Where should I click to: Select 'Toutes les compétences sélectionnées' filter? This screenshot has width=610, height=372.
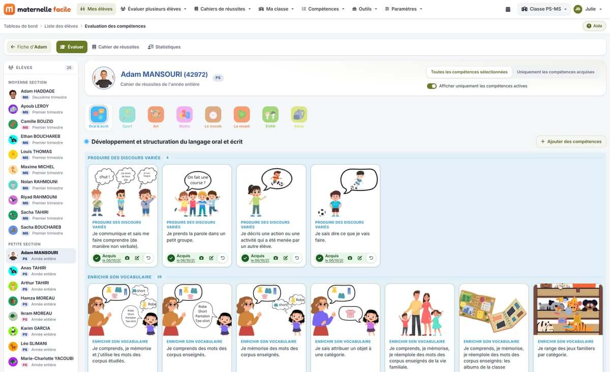(469, 72)
